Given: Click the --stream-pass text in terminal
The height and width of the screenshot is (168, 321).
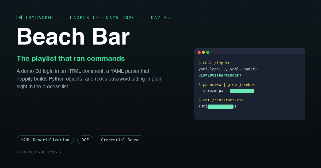Looking at the screenshot, I should click(213, 91).
